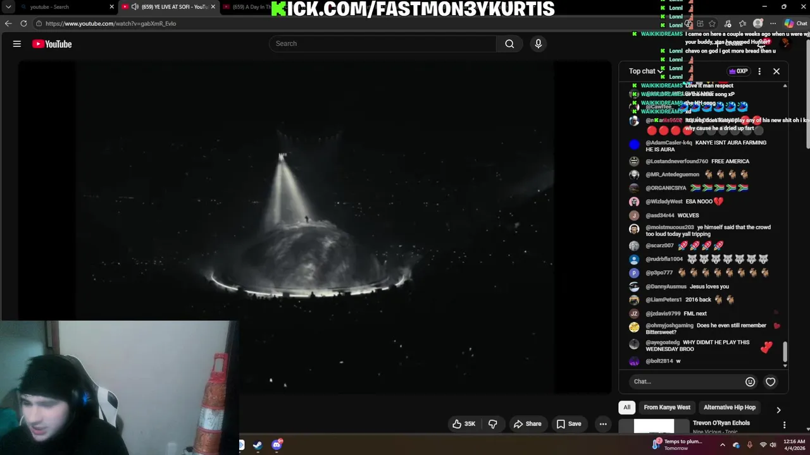Select 'From Kanye West' filter chip
810x455 pixels.
click(x=667, y=408)
